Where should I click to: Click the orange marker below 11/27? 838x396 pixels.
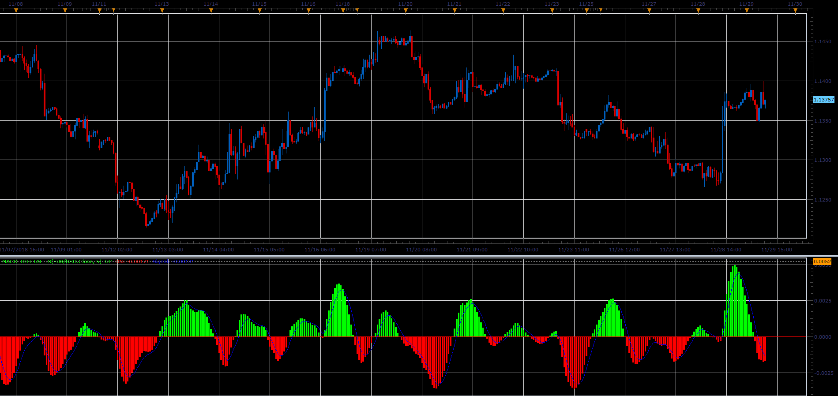tap(649, 11)
